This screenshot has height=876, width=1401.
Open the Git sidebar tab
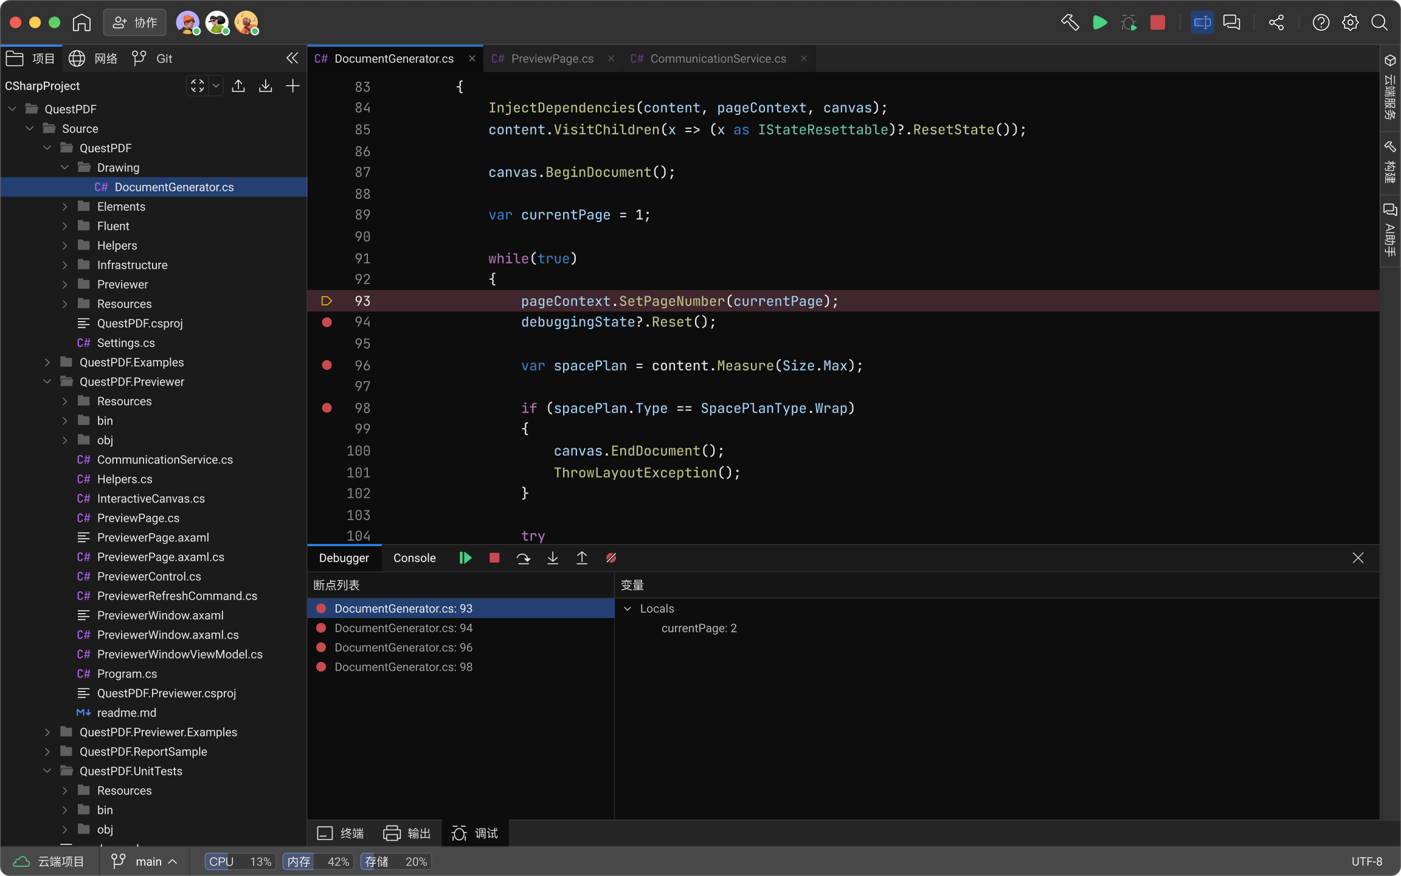[x=153, y=58]
